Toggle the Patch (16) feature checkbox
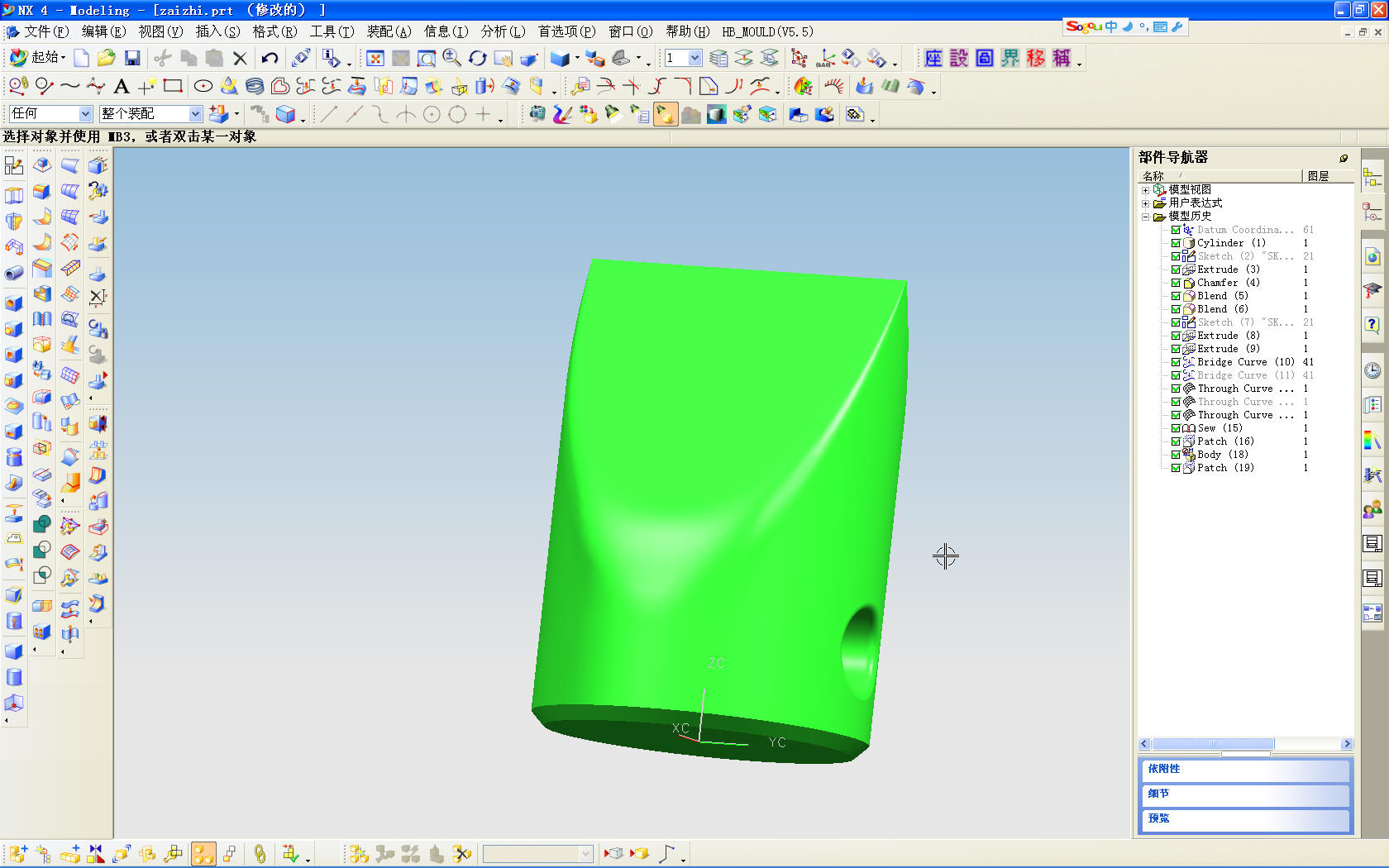The image size is (1389, 868). pos(1176,441)
